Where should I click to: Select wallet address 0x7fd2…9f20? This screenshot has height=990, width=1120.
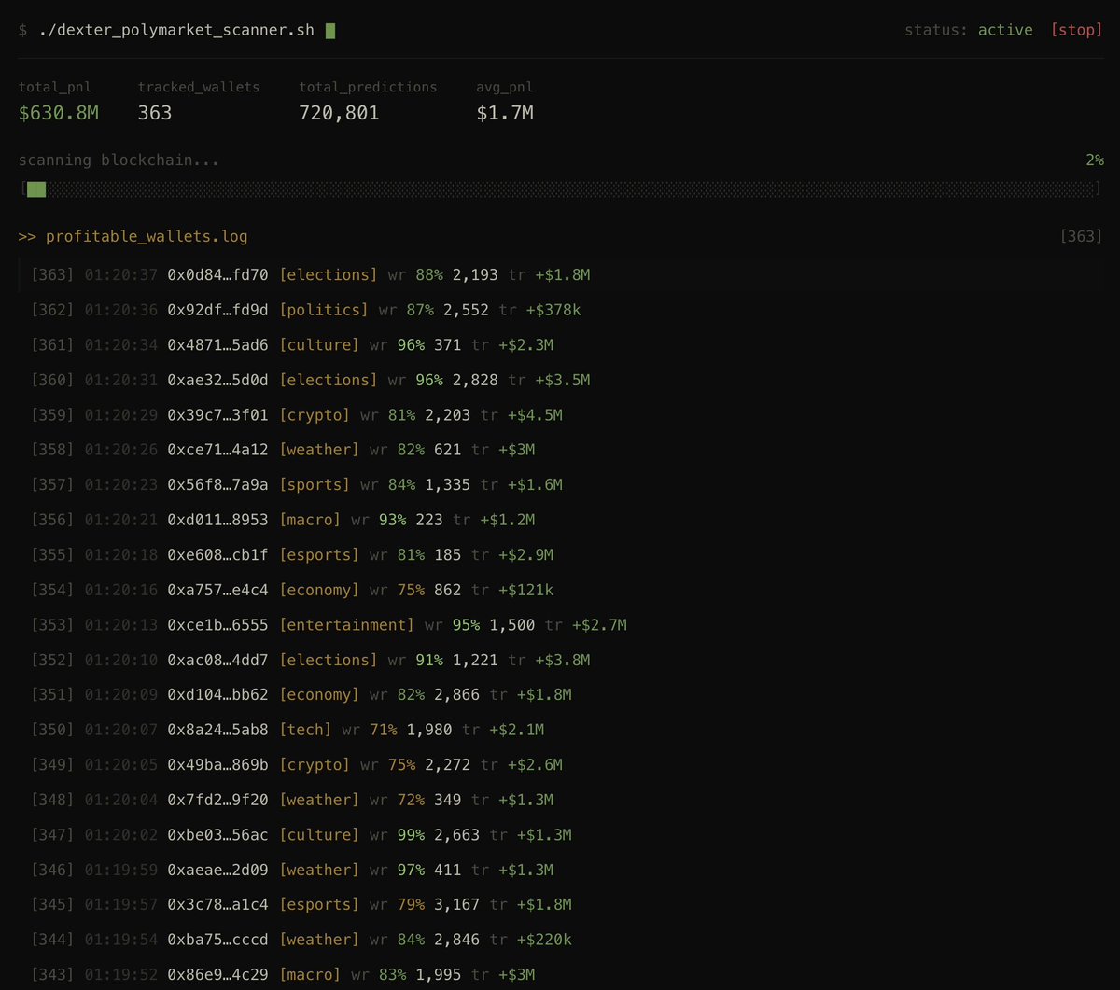pos(217,800)
